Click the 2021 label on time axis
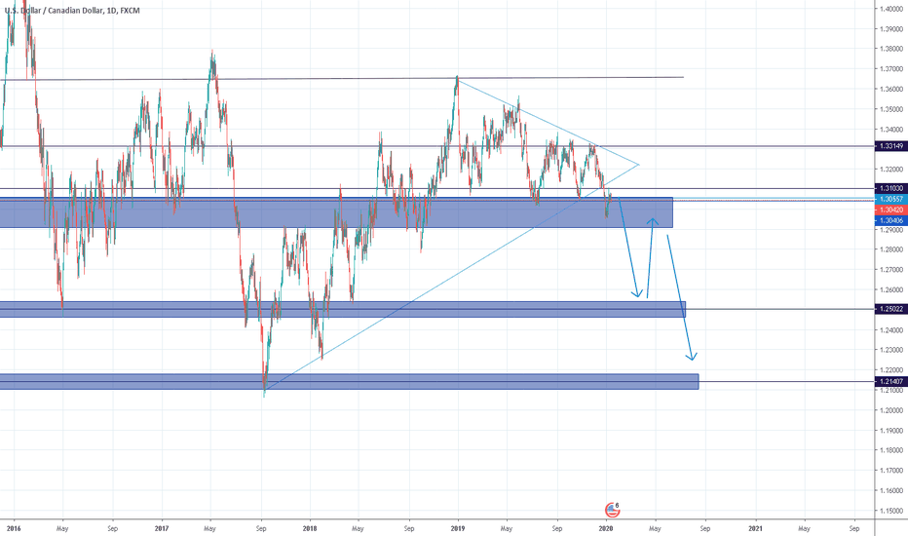The image size is (908, 536). [755, 527]
